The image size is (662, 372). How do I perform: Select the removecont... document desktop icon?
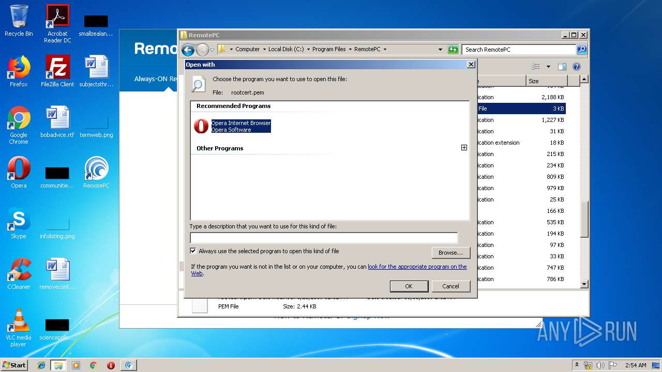[57, 274]
